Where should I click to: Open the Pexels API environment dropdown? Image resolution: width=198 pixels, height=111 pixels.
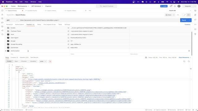[x=180, y=10]
